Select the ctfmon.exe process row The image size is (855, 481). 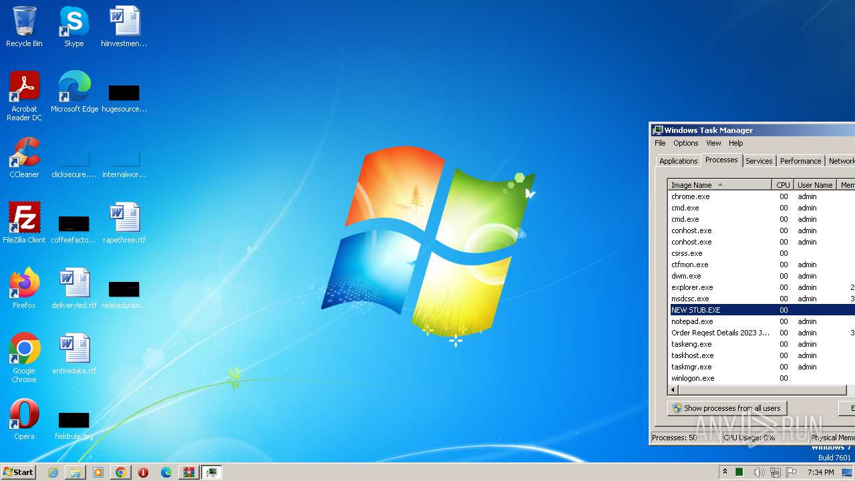tap(762, 265)
